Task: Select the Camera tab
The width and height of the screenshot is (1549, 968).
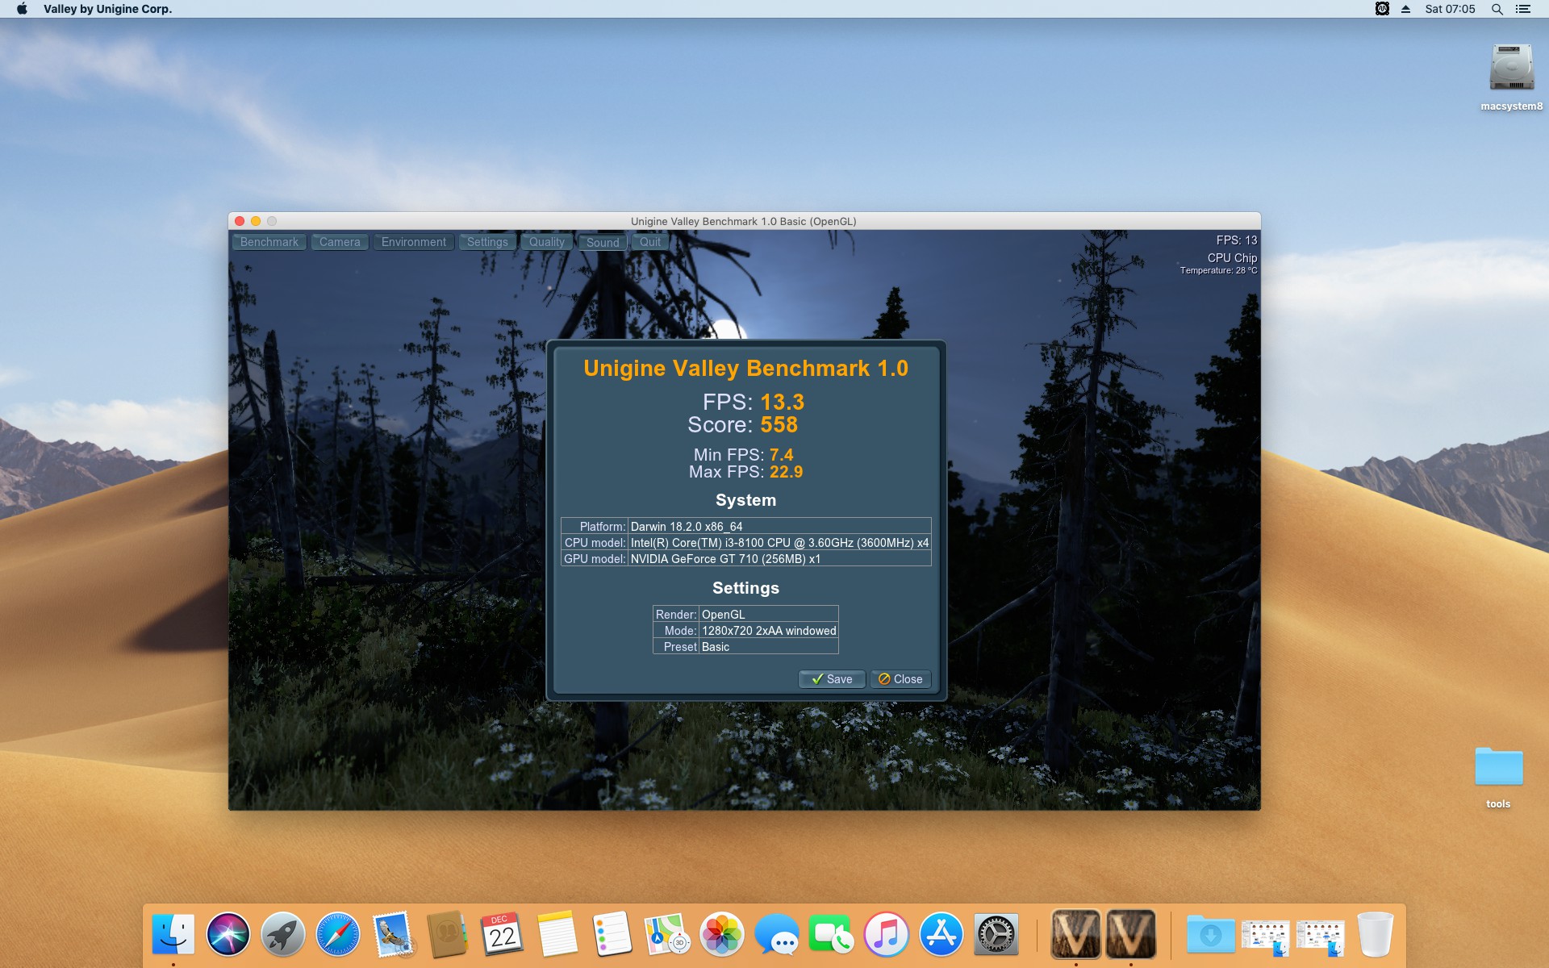Action: 340,242
